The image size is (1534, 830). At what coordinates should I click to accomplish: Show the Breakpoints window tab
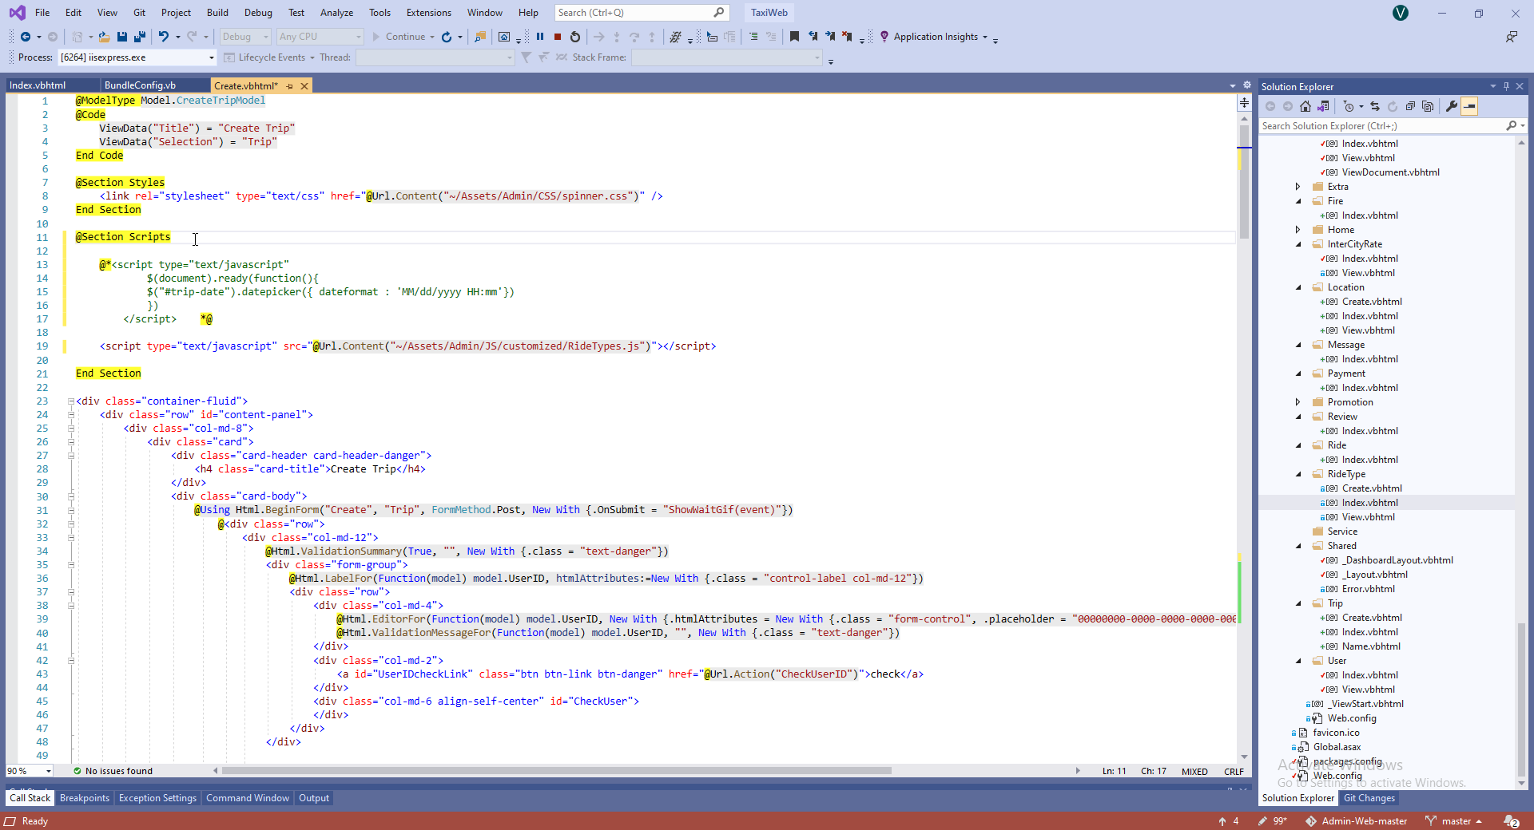click(x=85, y=798)
